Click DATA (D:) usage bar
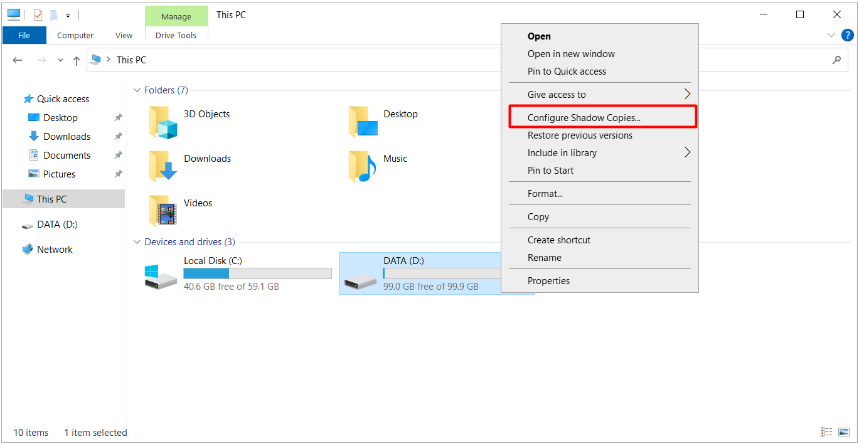 pos(442,273)
